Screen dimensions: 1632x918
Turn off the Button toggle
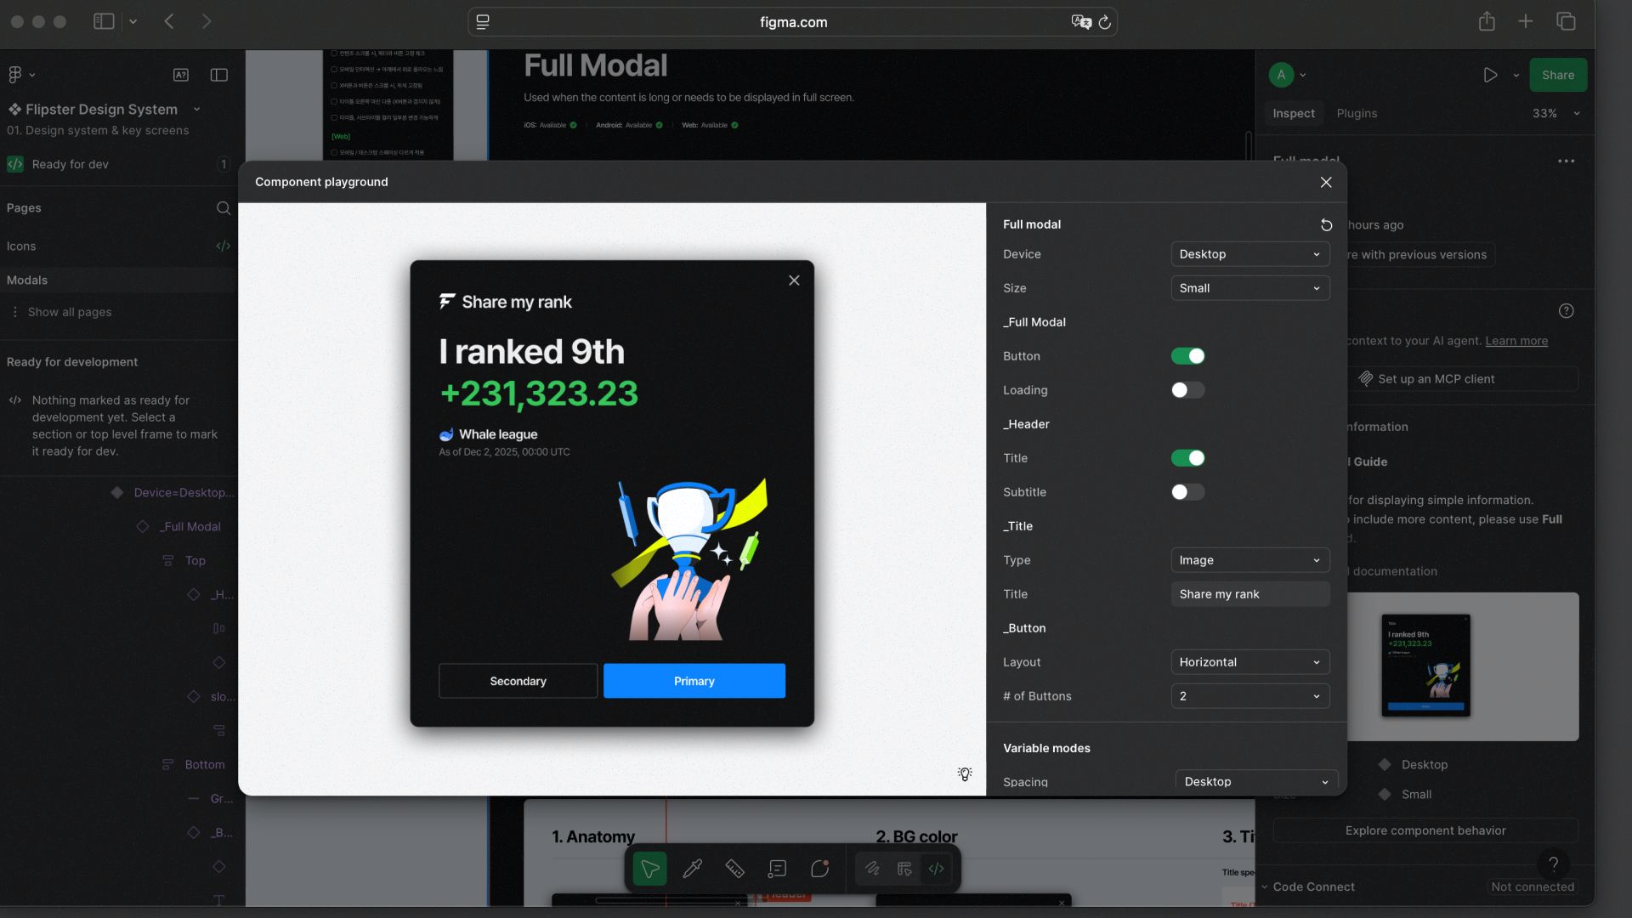click(x=1187, y=356)
